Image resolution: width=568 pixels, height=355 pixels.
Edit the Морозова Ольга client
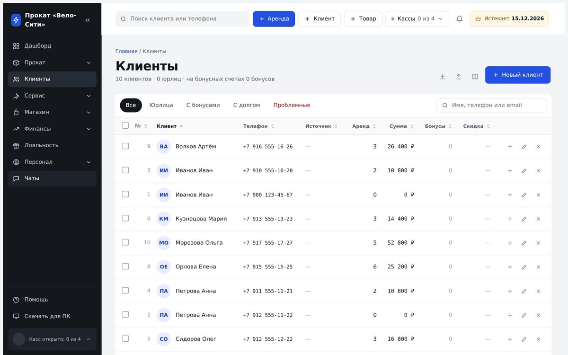[x=524, y=243]
